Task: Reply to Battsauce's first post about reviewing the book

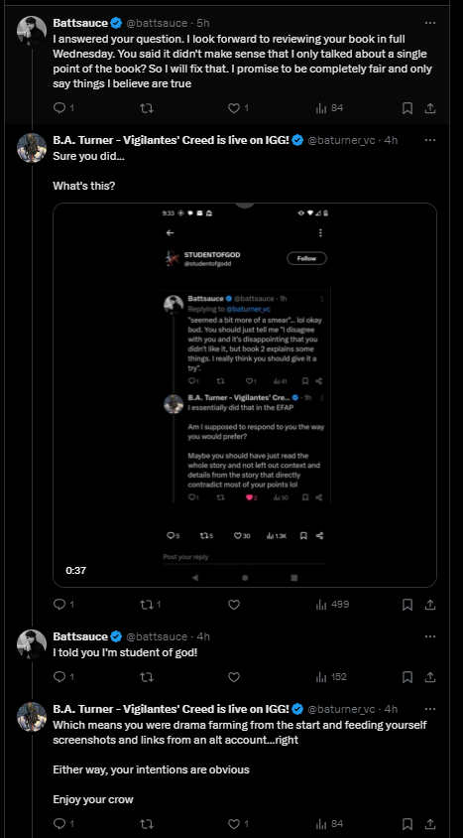Action: [x=63, y=108]
